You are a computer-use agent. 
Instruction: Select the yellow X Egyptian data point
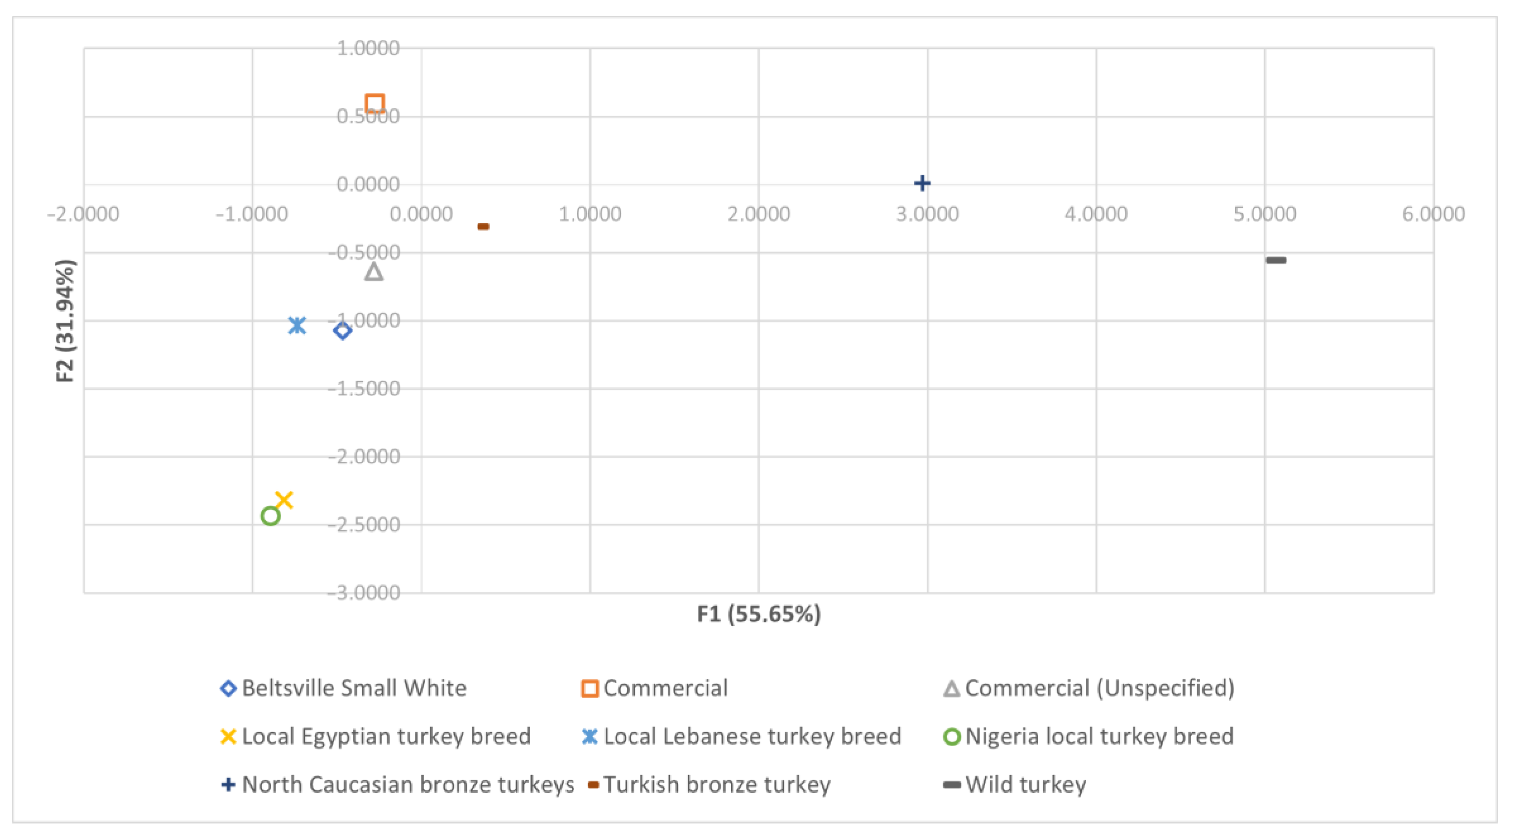284,500
